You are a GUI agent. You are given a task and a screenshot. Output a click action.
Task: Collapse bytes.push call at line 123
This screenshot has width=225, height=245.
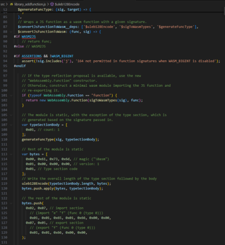11,203
